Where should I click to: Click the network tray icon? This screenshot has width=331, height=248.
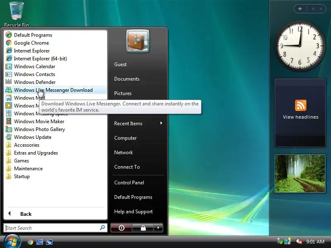pos(288,241)
